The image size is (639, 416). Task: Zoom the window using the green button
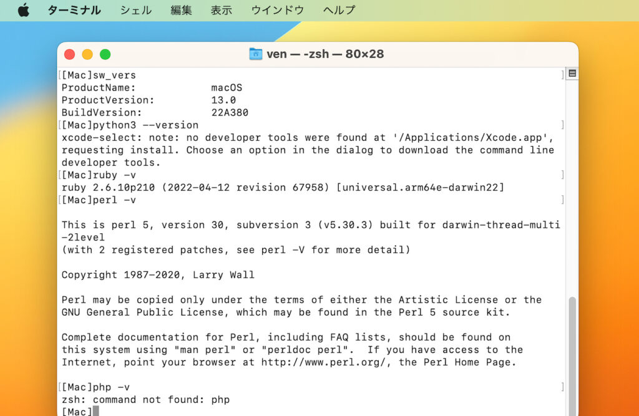(105, 54)
